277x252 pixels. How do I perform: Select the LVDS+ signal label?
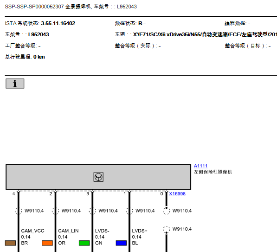click(x=140, y=231)
